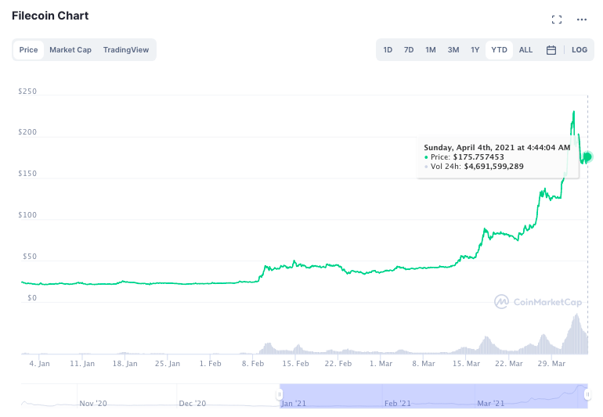Show ALL time price history

(x=525, y=50)
